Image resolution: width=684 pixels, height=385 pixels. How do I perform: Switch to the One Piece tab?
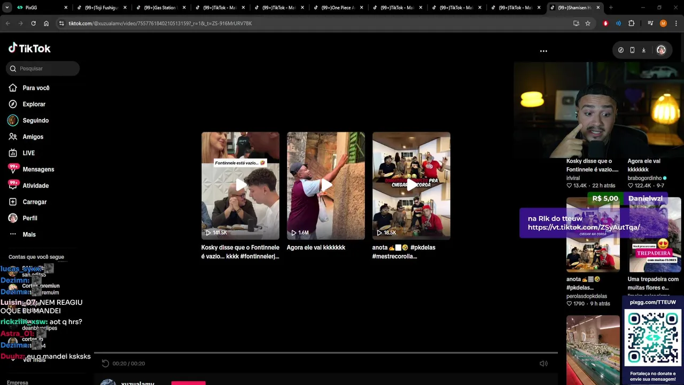338,7
